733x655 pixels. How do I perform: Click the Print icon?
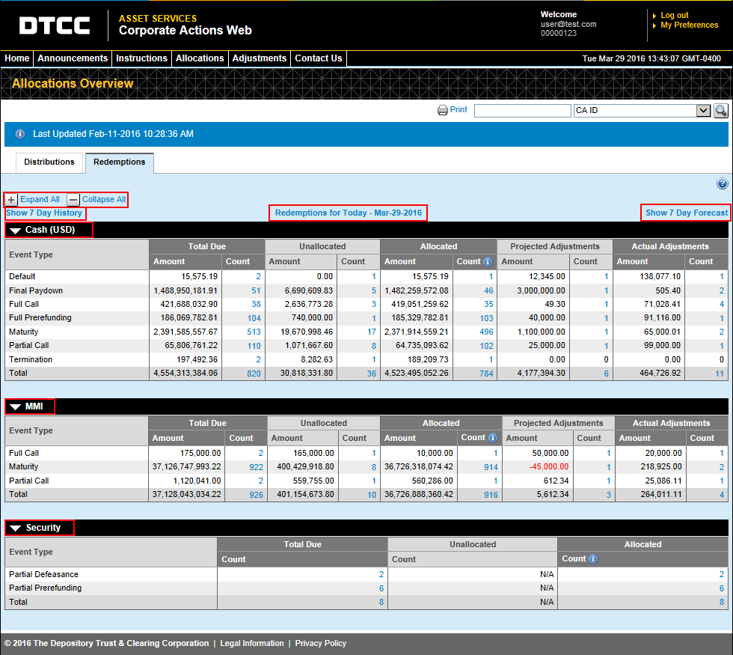pyautogui.click(x=443, y=110)
